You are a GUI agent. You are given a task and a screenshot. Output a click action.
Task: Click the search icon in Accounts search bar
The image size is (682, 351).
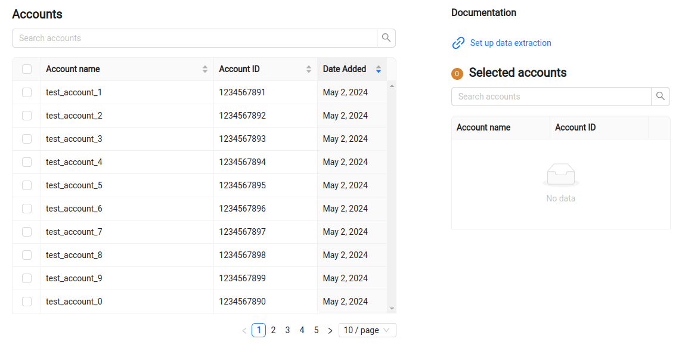pos(386,38)
